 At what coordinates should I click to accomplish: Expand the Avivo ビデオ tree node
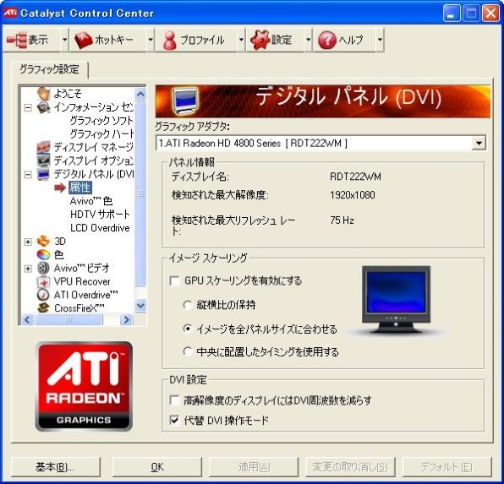coord(28,269)
